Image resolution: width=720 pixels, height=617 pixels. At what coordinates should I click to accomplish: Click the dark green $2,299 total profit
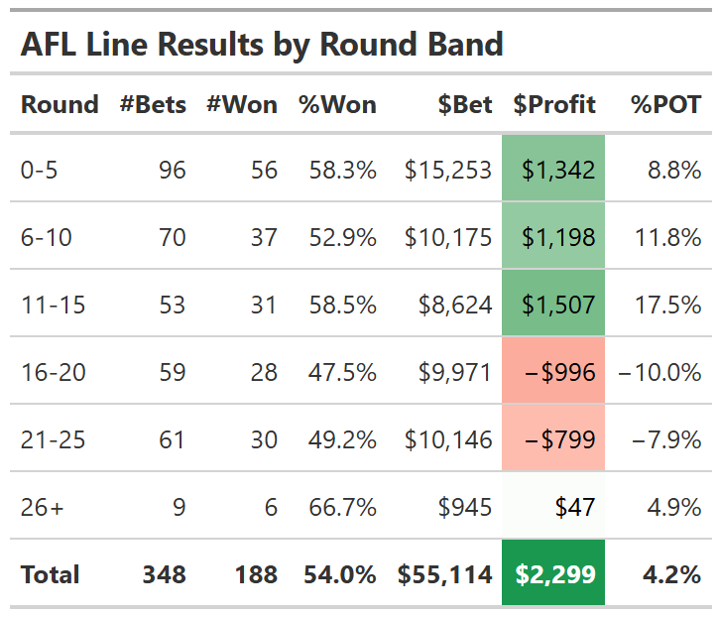553,574
